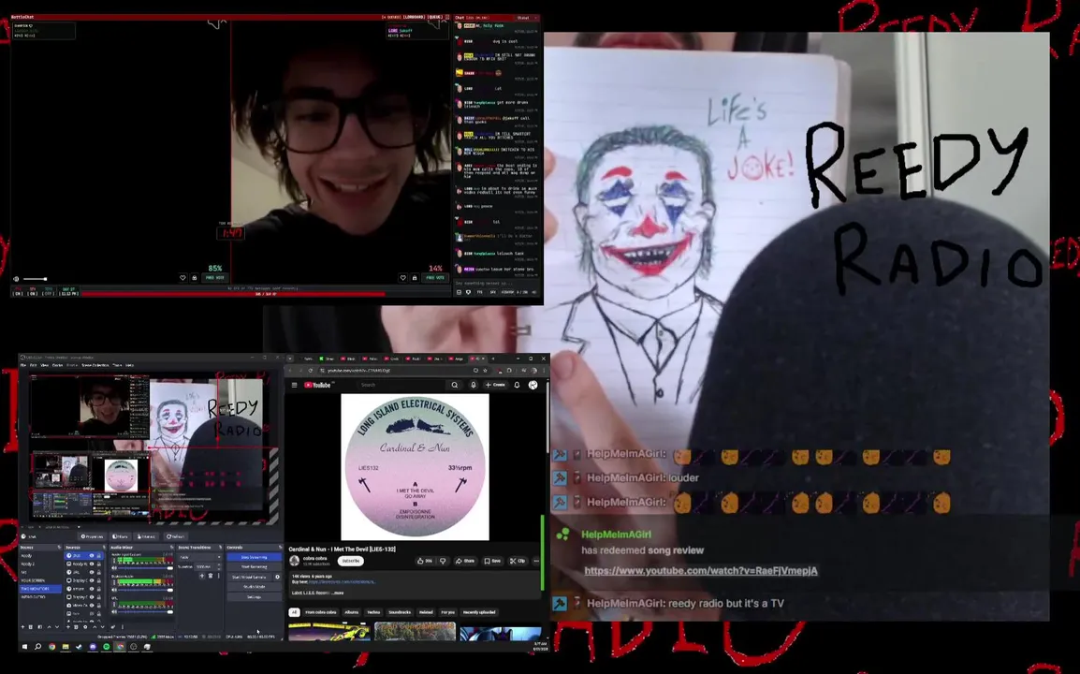Delete transition via Scene Transitions trash icon
This screenshot has height=674, width=1080.
point(210,576)
